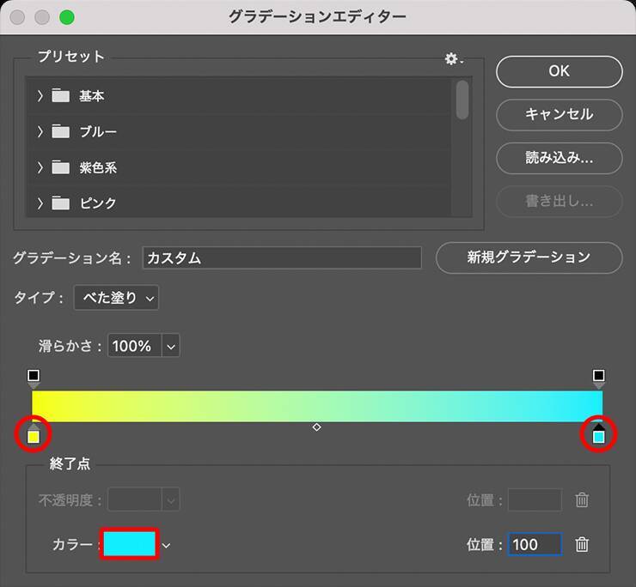The width and height of the screenshot is (636, 587).
Task: Expand the 紫色系 preset folder
Action: point(40,167)
